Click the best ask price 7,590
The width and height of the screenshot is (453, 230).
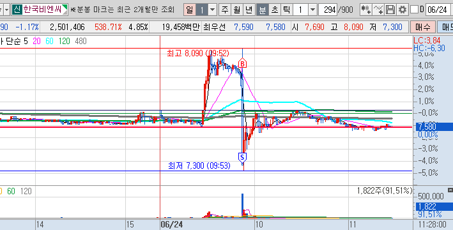(243, 27)
